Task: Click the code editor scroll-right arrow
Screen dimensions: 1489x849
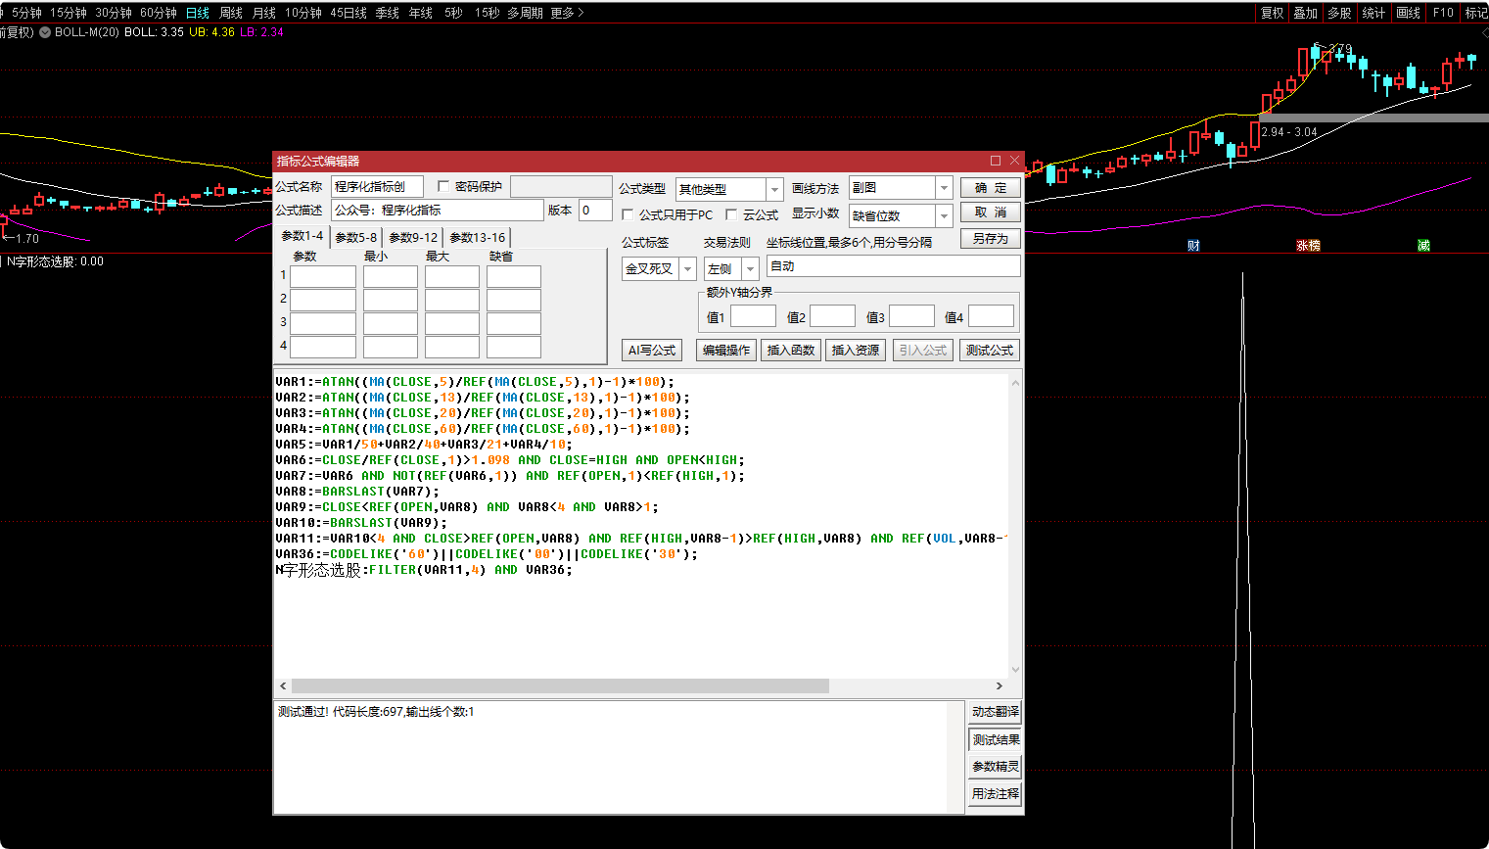Action: click(999, 686)
